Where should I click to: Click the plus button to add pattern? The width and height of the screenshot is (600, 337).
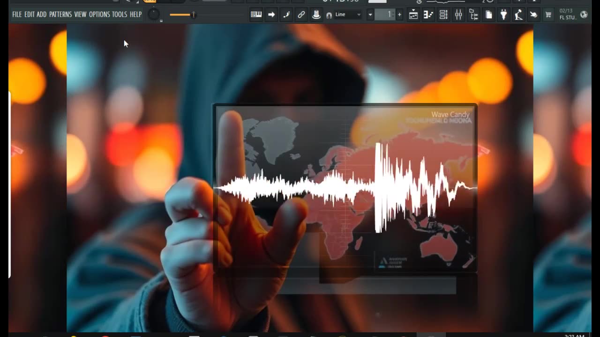[399, 15]
